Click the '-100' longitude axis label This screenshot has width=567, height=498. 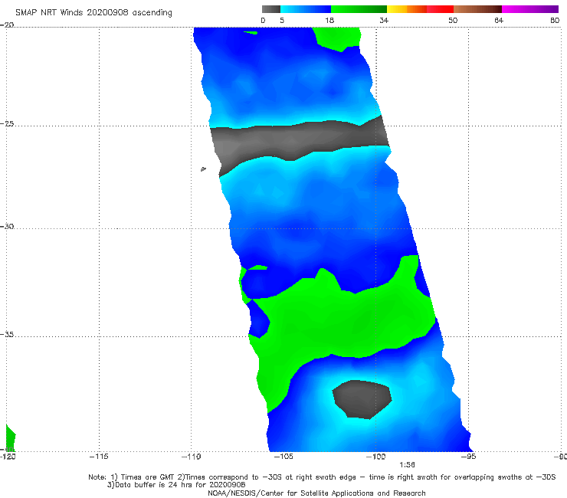tap(375, 457)
